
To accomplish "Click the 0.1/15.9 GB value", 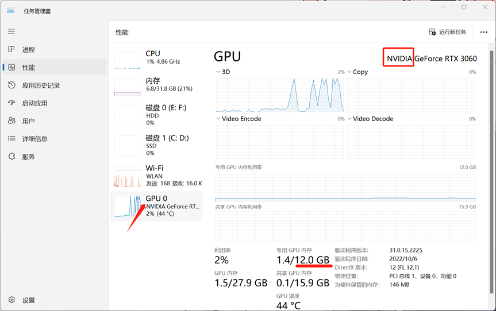I will click(x=303, y=283).
